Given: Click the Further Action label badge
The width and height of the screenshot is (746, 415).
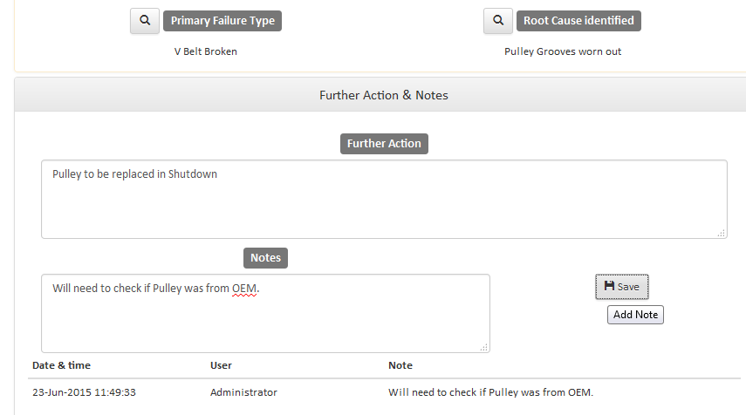Looking at the screenshot, I should tap(384, 144).
